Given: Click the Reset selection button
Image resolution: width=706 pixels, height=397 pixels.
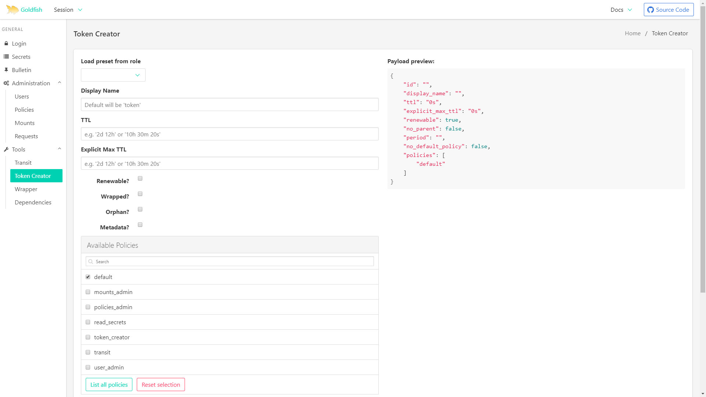Looking at the screenshot, I should pyautogui.click(x=161, y=385).
